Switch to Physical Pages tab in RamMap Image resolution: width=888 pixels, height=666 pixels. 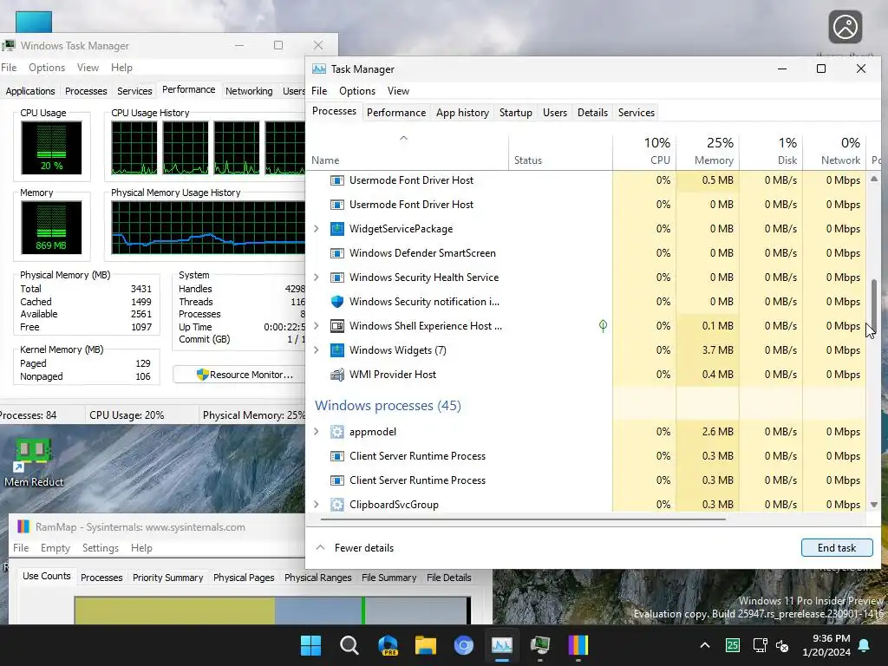pyautogui.click(x=244, y=577)
